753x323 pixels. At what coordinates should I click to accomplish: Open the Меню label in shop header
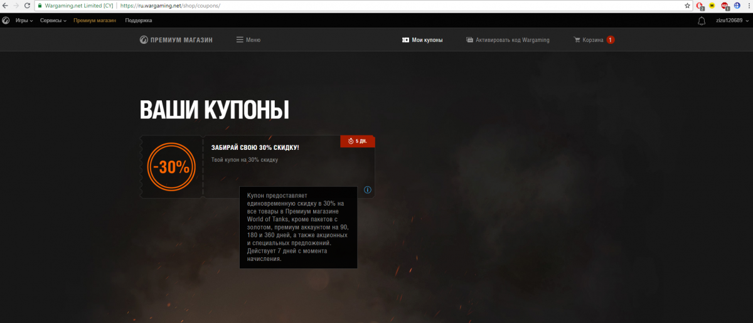pyautogui.click(x=254, y=40)
